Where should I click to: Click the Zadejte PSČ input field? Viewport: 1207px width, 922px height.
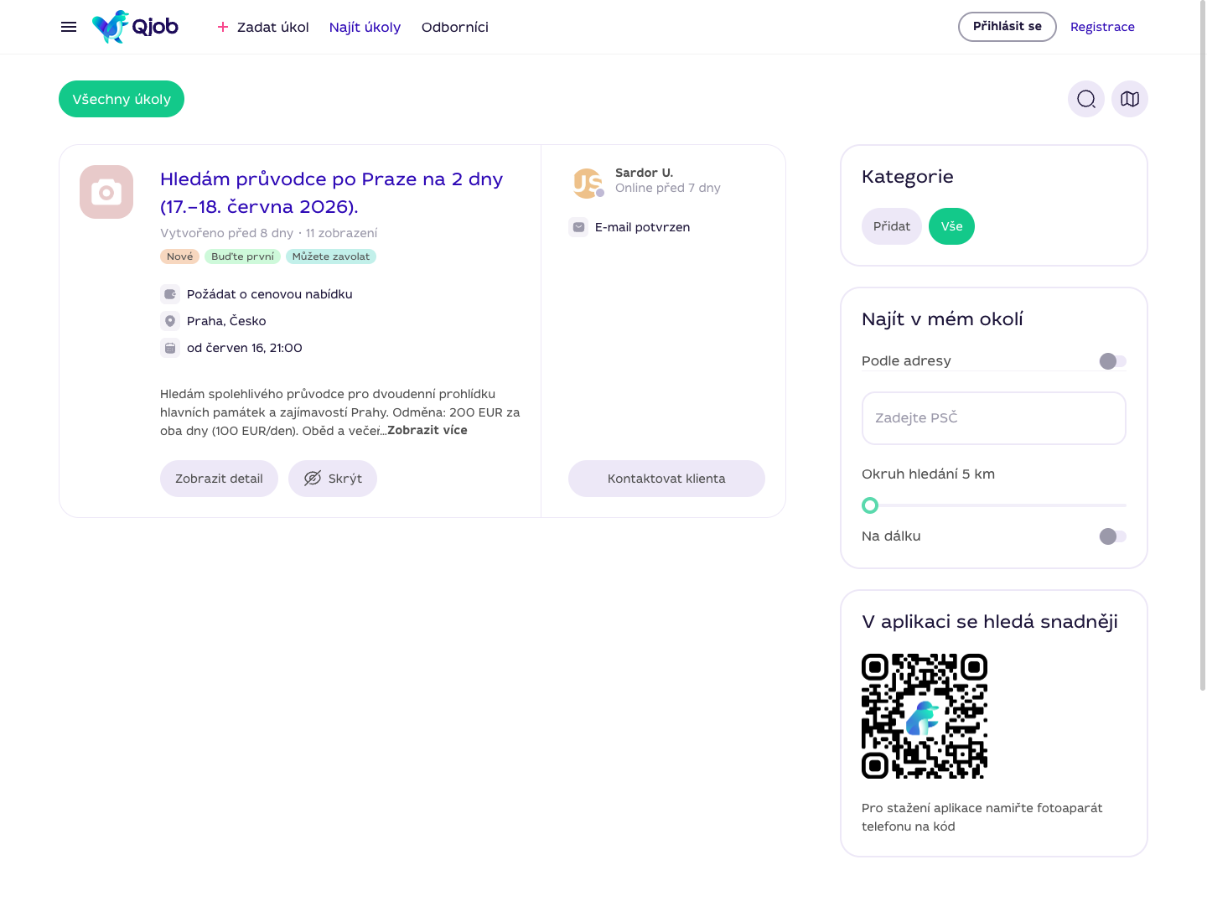pyautogui.click(x=994, y=418)
